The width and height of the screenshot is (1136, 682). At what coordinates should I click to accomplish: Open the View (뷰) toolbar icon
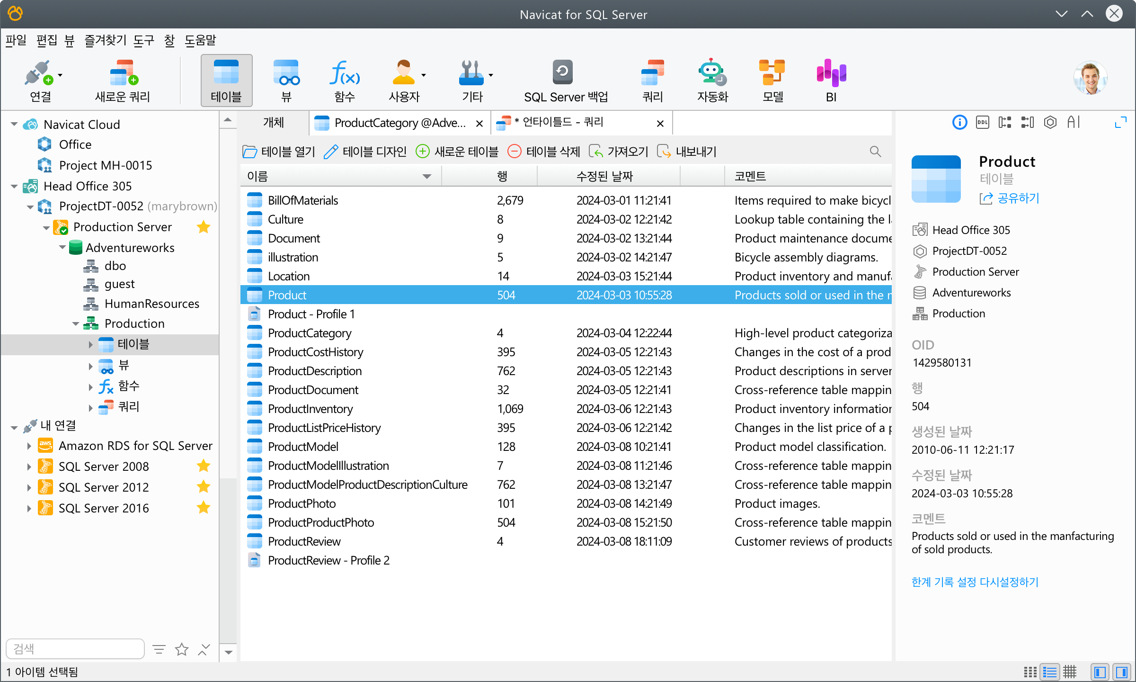pos(286,81)
